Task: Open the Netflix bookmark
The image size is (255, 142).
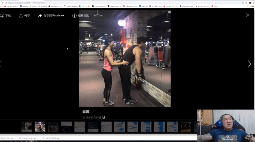Action: [214, 6]
